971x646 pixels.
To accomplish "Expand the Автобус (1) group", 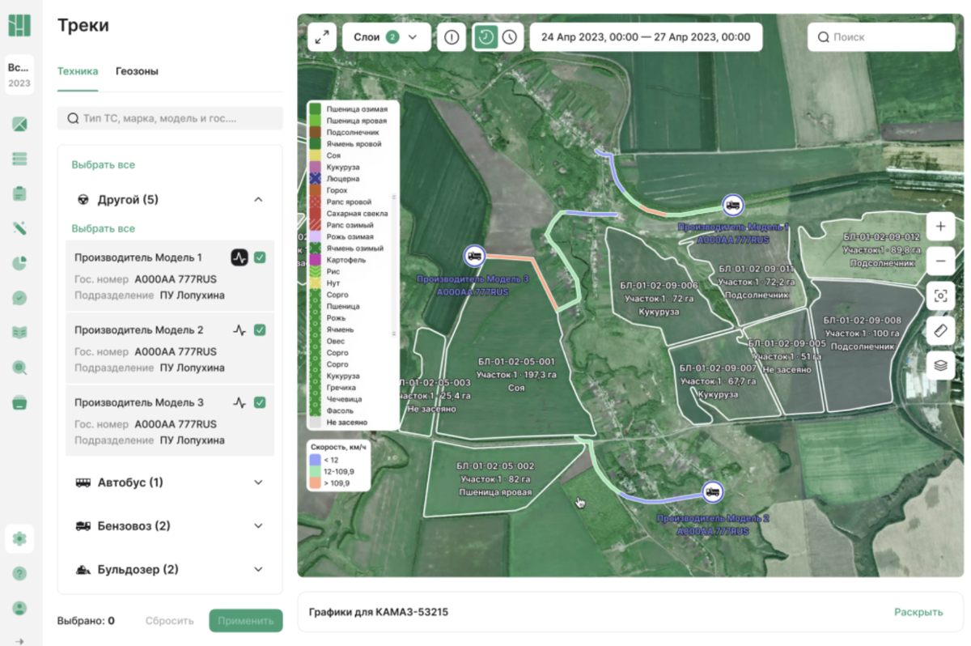I will tap(258, 482).
